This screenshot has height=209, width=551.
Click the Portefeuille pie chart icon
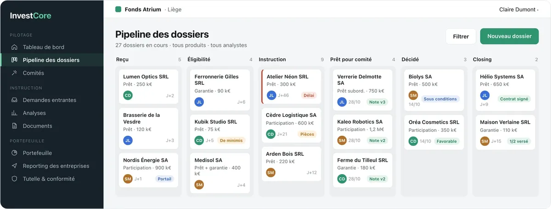point(14,153)
